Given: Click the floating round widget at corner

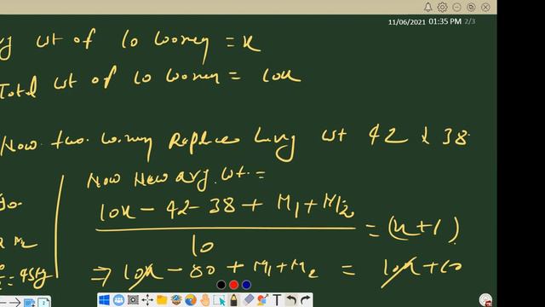Looking at the screenshot, I should click(x=485, y=299).
